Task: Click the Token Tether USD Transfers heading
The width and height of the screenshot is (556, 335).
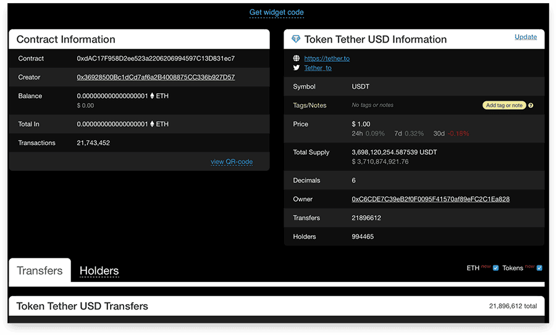Action: pyautogui.click(x=82, y=306)
